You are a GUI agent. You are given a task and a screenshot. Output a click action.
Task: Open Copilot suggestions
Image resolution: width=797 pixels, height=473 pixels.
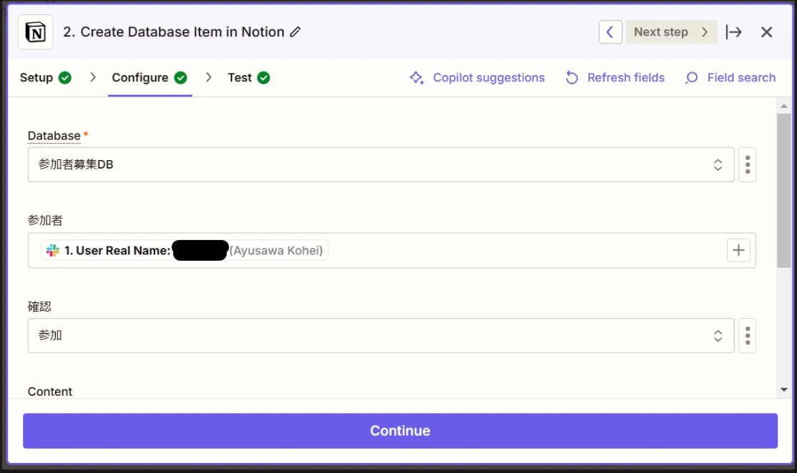point(477,77)
